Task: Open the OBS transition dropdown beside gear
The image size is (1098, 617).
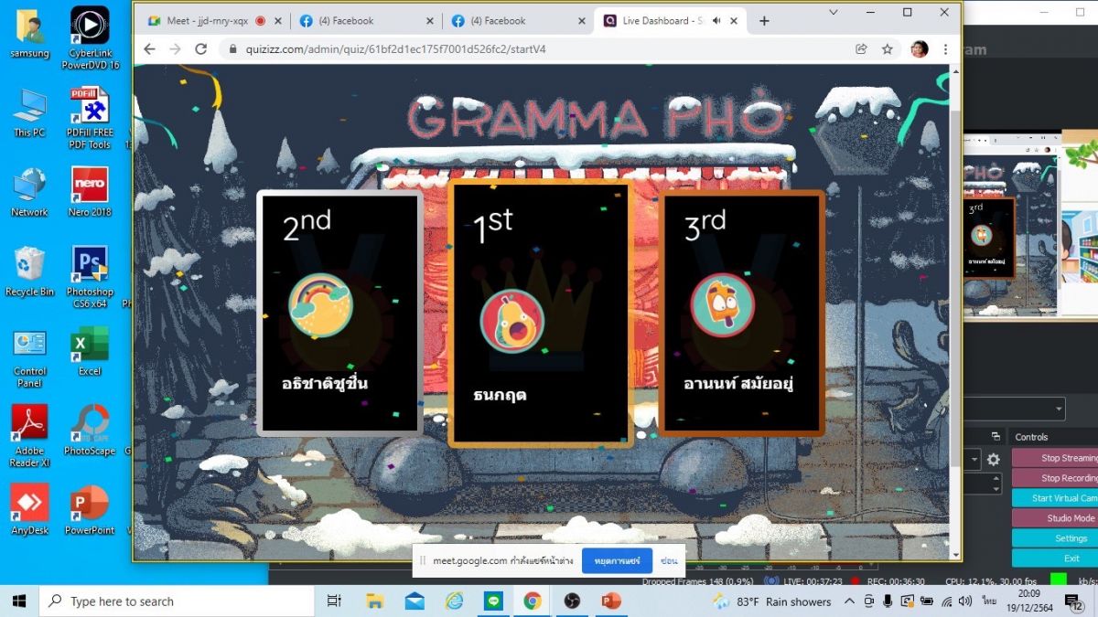Action: click(x=974, y=460)
